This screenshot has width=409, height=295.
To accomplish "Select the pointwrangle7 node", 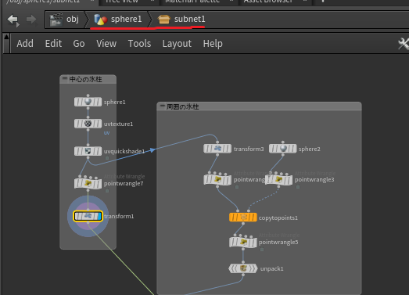I will (x=88, y=183).
